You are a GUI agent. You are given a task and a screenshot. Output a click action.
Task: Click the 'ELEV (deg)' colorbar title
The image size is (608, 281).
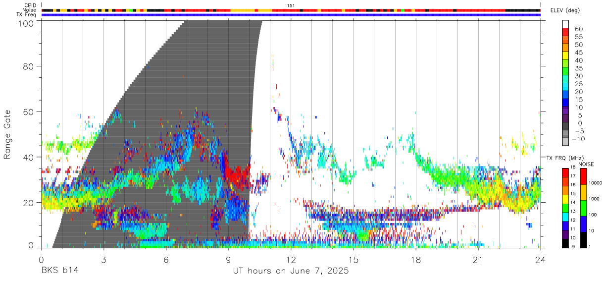tap(565, 11)
